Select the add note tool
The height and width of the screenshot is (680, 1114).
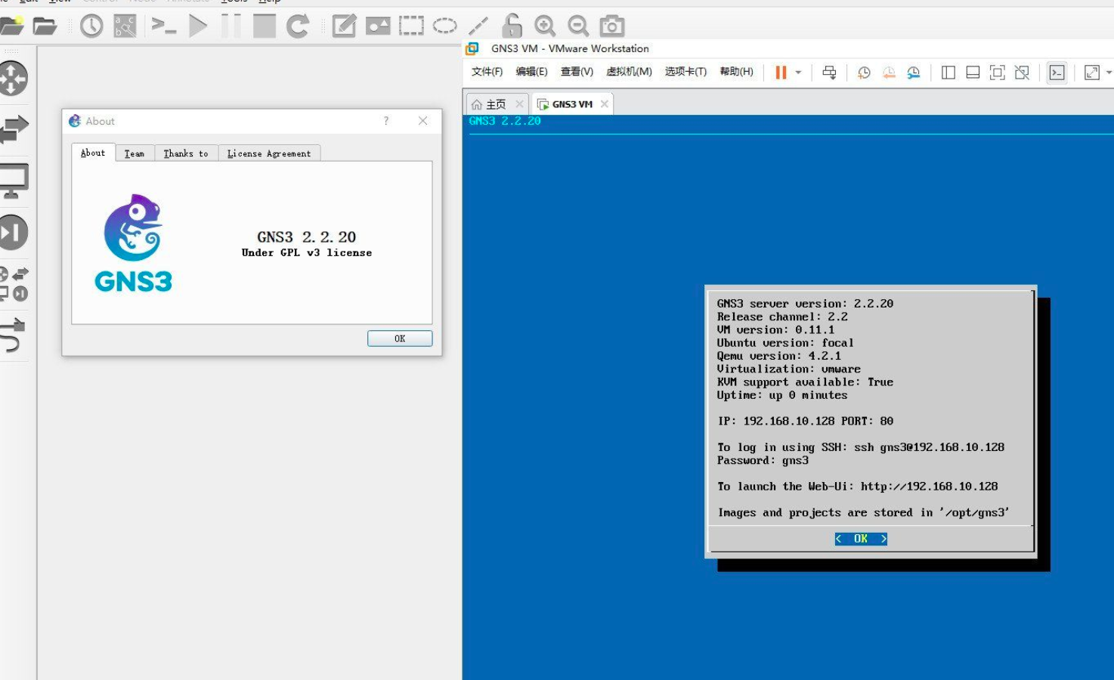click(x=344, y=26)
